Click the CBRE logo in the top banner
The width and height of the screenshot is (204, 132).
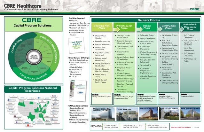pyautogui.click(x=194, y=9)
